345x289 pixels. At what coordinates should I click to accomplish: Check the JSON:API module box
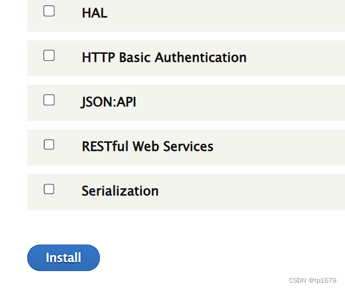point(49,100)
